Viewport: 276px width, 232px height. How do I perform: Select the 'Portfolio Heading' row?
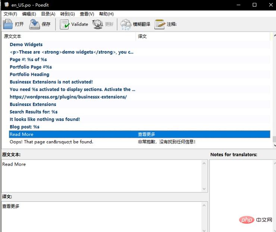(139, 74)
